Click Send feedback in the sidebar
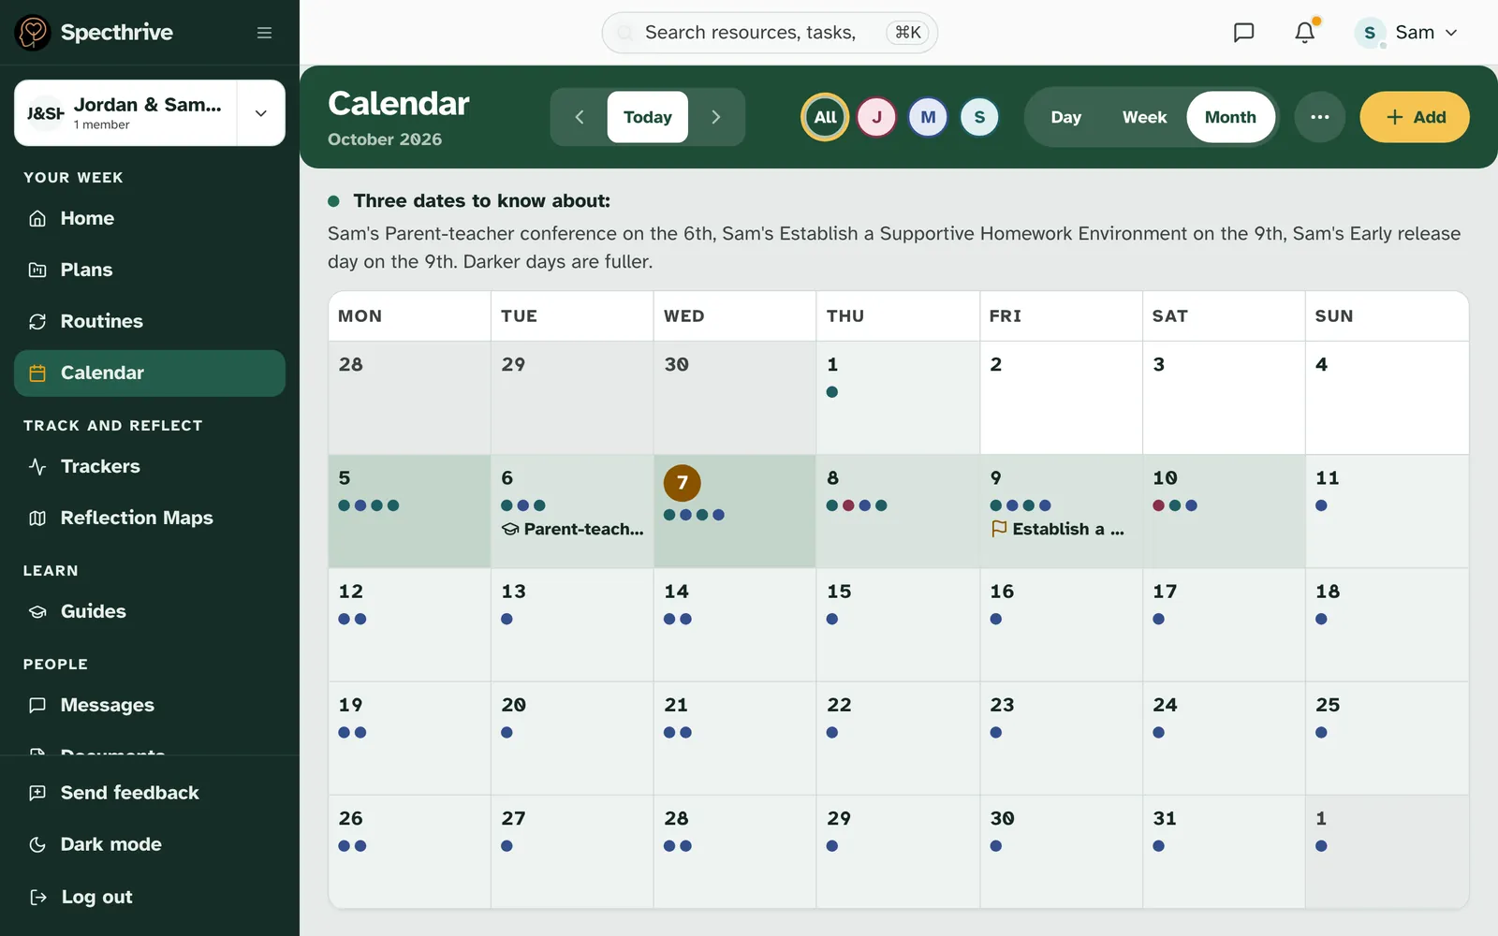Image resolution: width=1498 pixels, height=936 pixels. pos(150,793)
